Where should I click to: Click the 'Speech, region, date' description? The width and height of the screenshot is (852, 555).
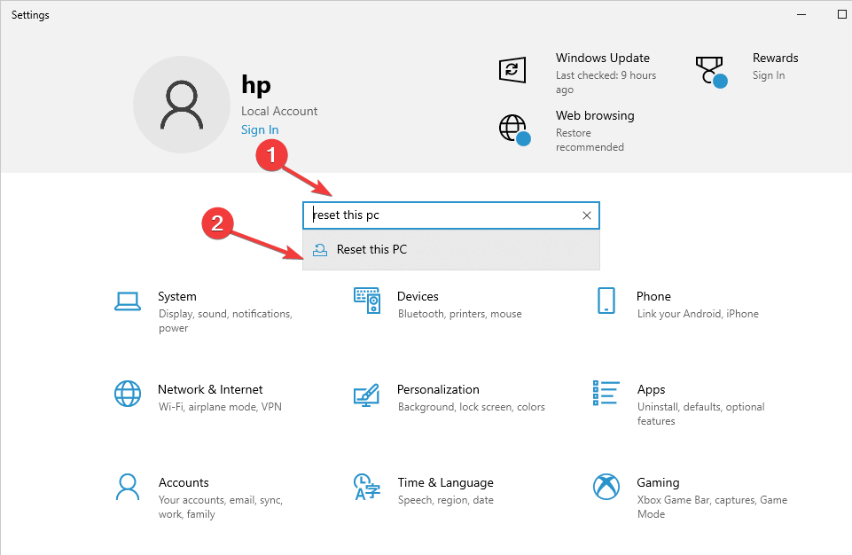[446, 500]
